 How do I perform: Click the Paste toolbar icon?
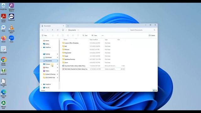coord(63,35)
